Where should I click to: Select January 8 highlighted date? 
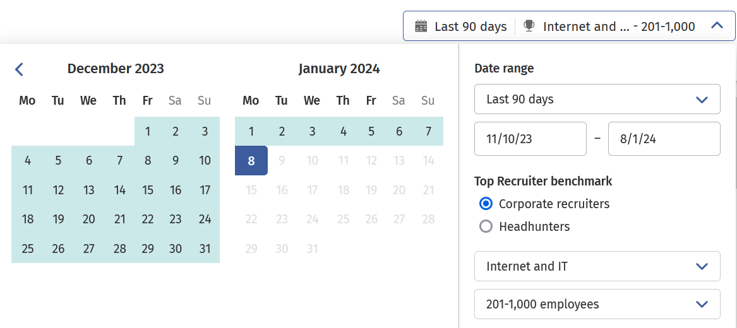coord(251,161)
